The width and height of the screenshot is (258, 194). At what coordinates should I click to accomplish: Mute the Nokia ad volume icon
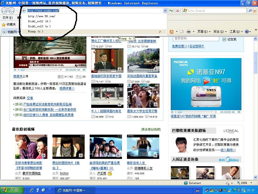[239, 112]
